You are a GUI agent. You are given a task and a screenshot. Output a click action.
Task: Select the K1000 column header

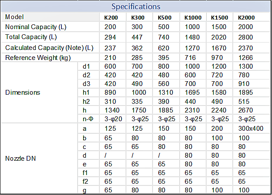193,18
